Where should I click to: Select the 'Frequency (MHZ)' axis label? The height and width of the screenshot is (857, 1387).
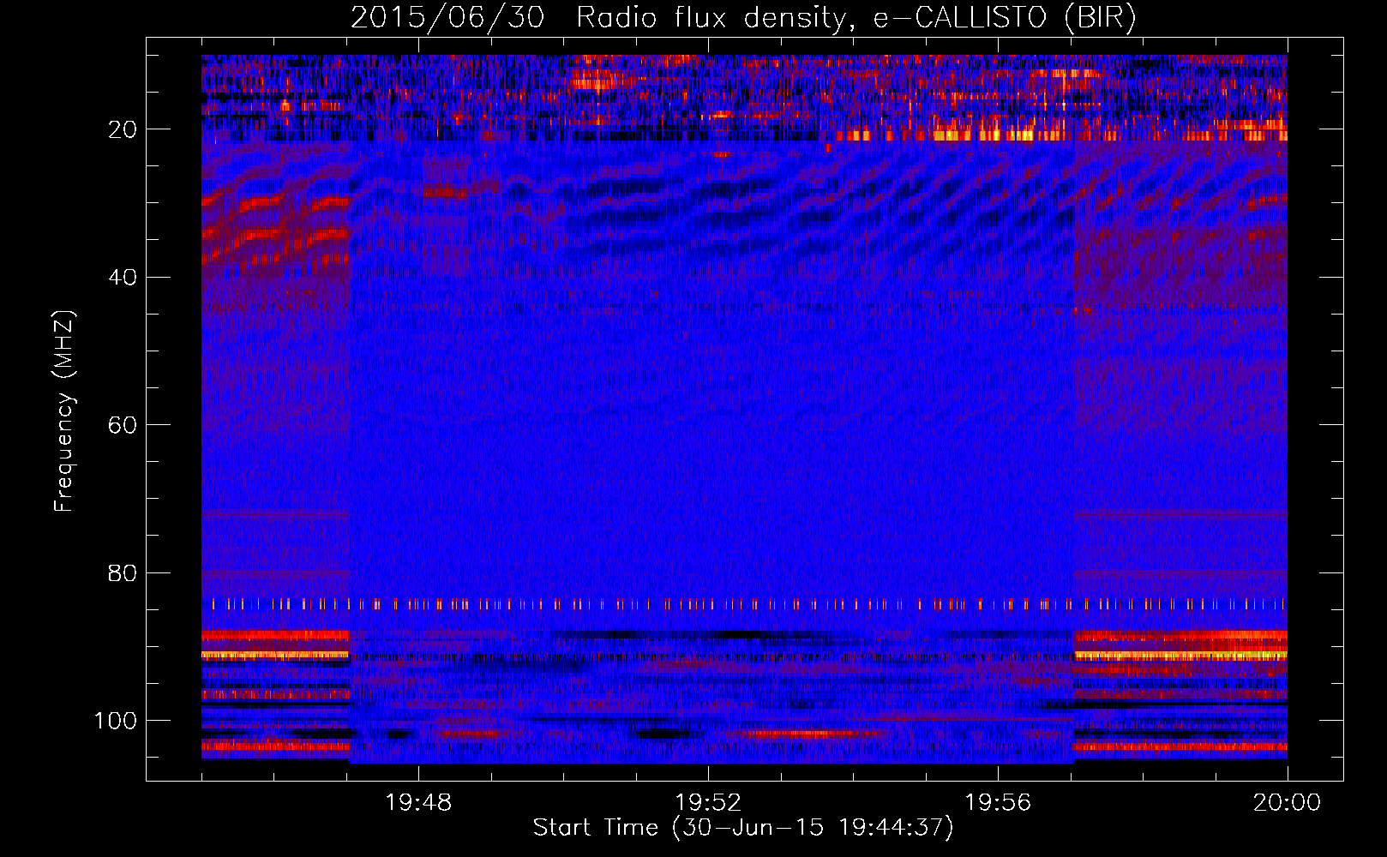pyautogui.click(x=64, y=411)
